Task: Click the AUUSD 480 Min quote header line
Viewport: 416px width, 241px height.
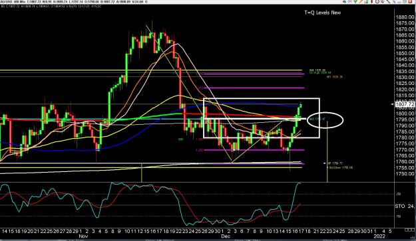Action: tap(74, 2)
